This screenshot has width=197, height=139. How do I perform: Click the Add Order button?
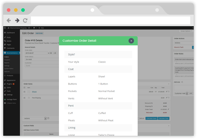(x=39, y=33)
